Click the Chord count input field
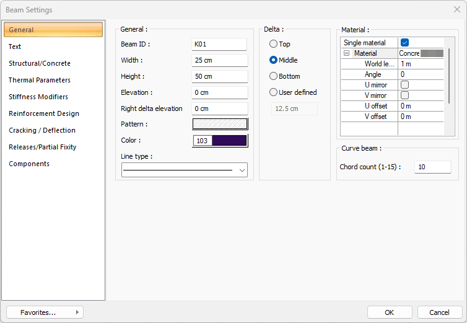This screenshot has height=323, width=467. 432,167
